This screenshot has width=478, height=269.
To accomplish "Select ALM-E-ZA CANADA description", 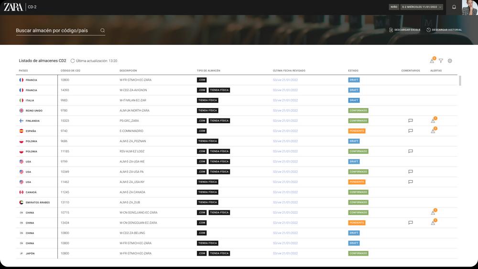I will coord(132,192).
